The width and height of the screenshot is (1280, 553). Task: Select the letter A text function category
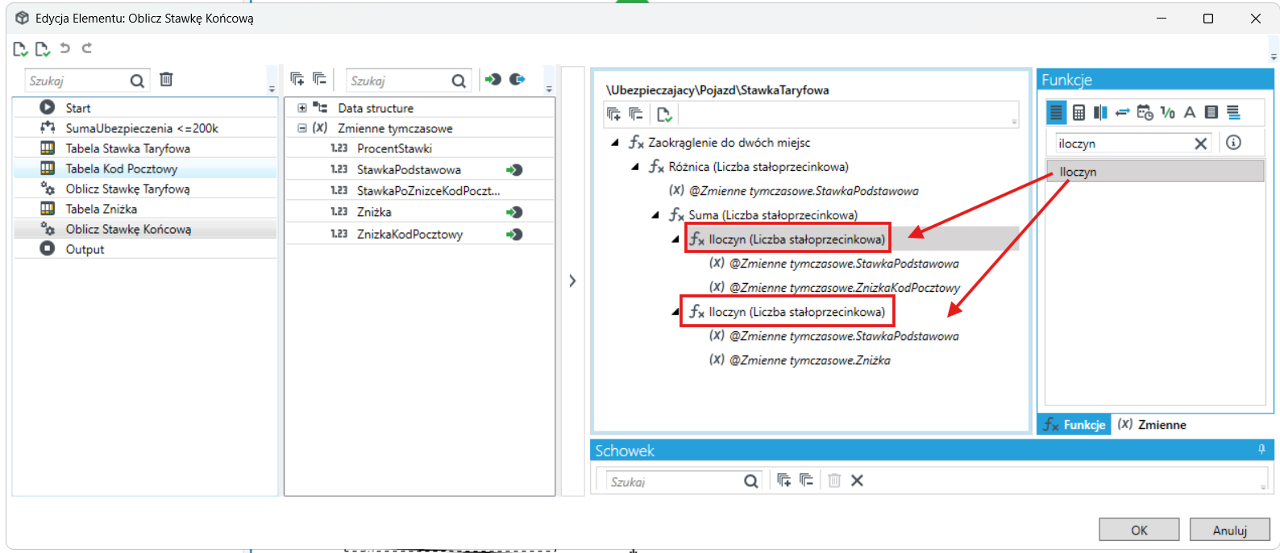(1190, 113)
